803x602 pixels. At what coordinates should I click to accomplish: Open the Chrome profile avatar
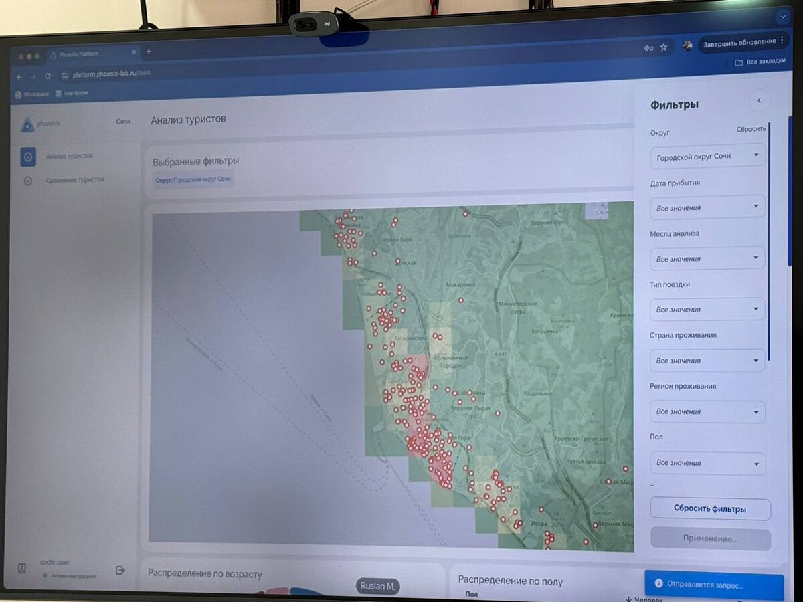point(687,45)
